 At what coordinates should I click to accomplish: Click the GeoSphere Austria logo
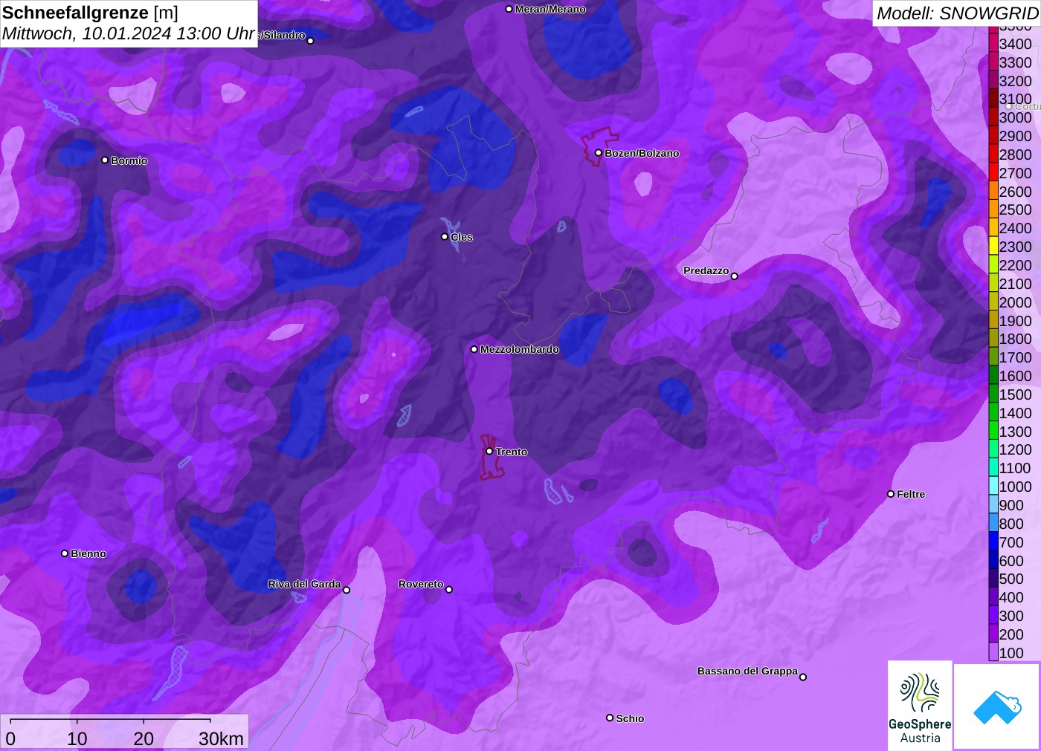tap(920, 705)
